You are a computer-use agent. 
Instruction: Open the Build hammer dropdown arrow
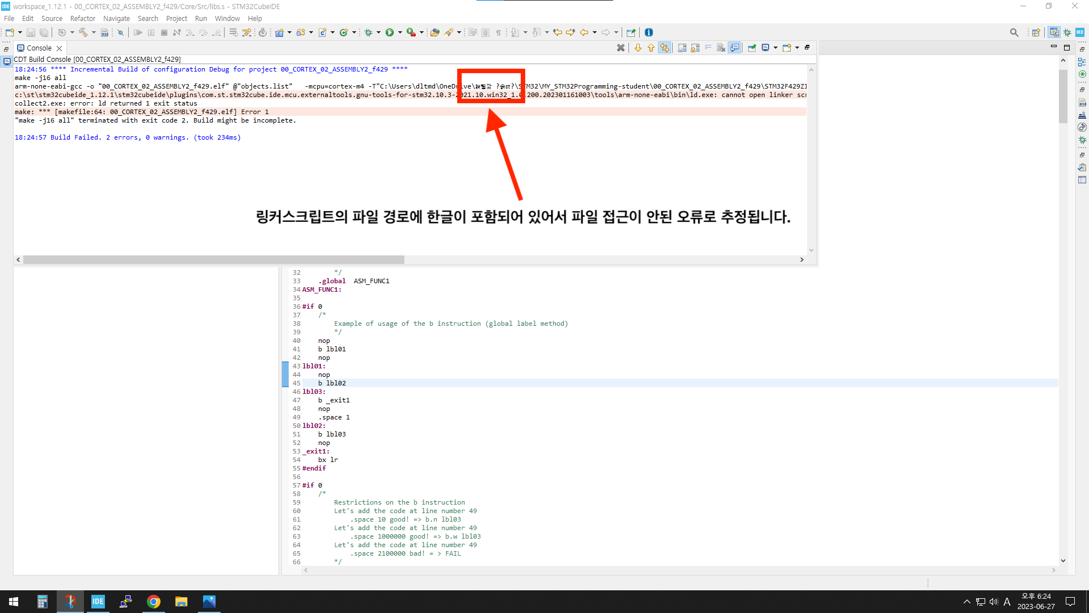pos(94,32)
